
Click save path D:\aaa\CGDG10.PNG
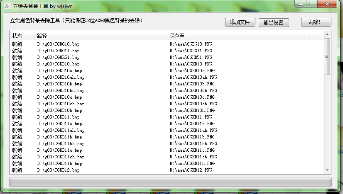[x=191, y=44]
